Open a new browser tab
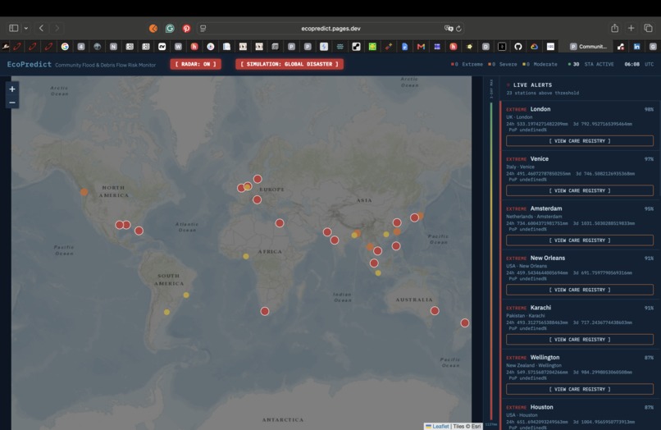Viewport: 661px width, 430px height. pyautogui.click(x=631, y=28)
